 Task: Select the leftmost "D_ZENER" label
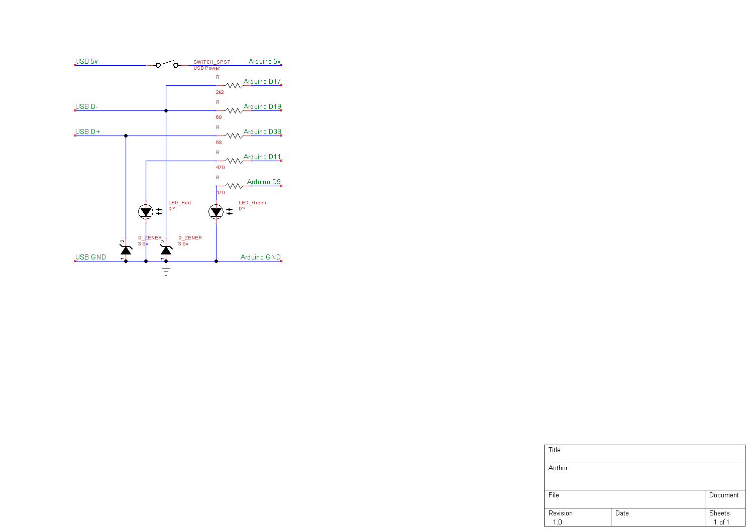pos(150,238)
